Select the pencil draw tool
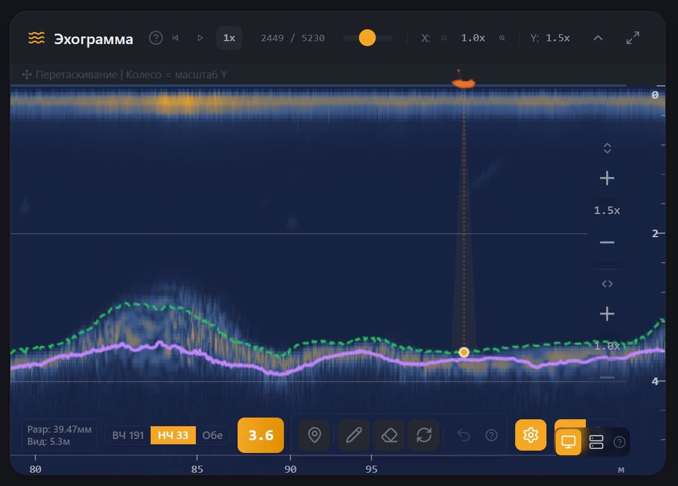Image resolution: width=678 pixels, height=486 pixels. [x=353, y=436]
